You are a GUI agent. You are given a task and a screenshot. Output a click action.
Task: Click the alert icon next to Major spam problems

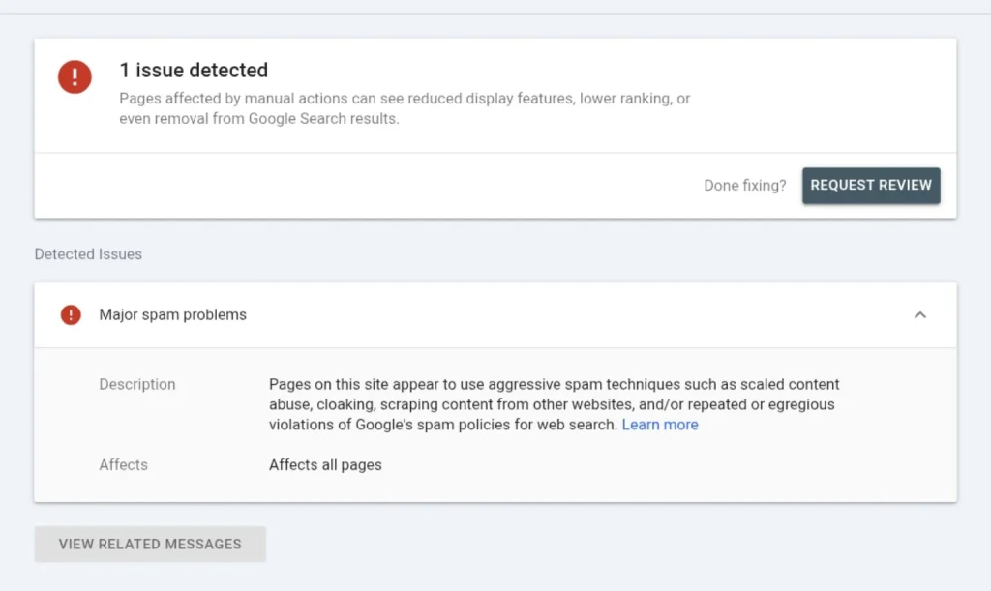[x=69, y=314]
